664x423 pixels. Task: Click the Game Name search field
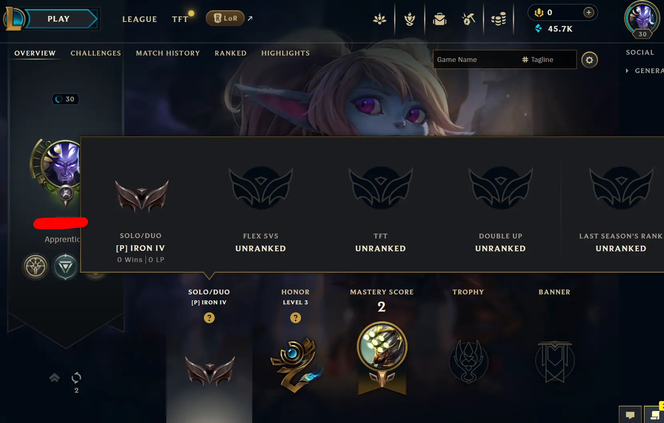(476, 60)
